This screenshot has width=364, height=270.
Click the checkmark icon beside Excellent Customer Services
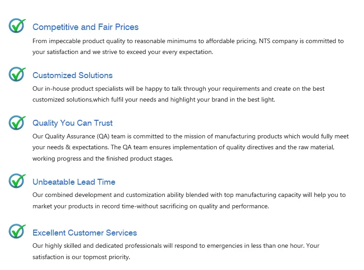tap(17, 232)
